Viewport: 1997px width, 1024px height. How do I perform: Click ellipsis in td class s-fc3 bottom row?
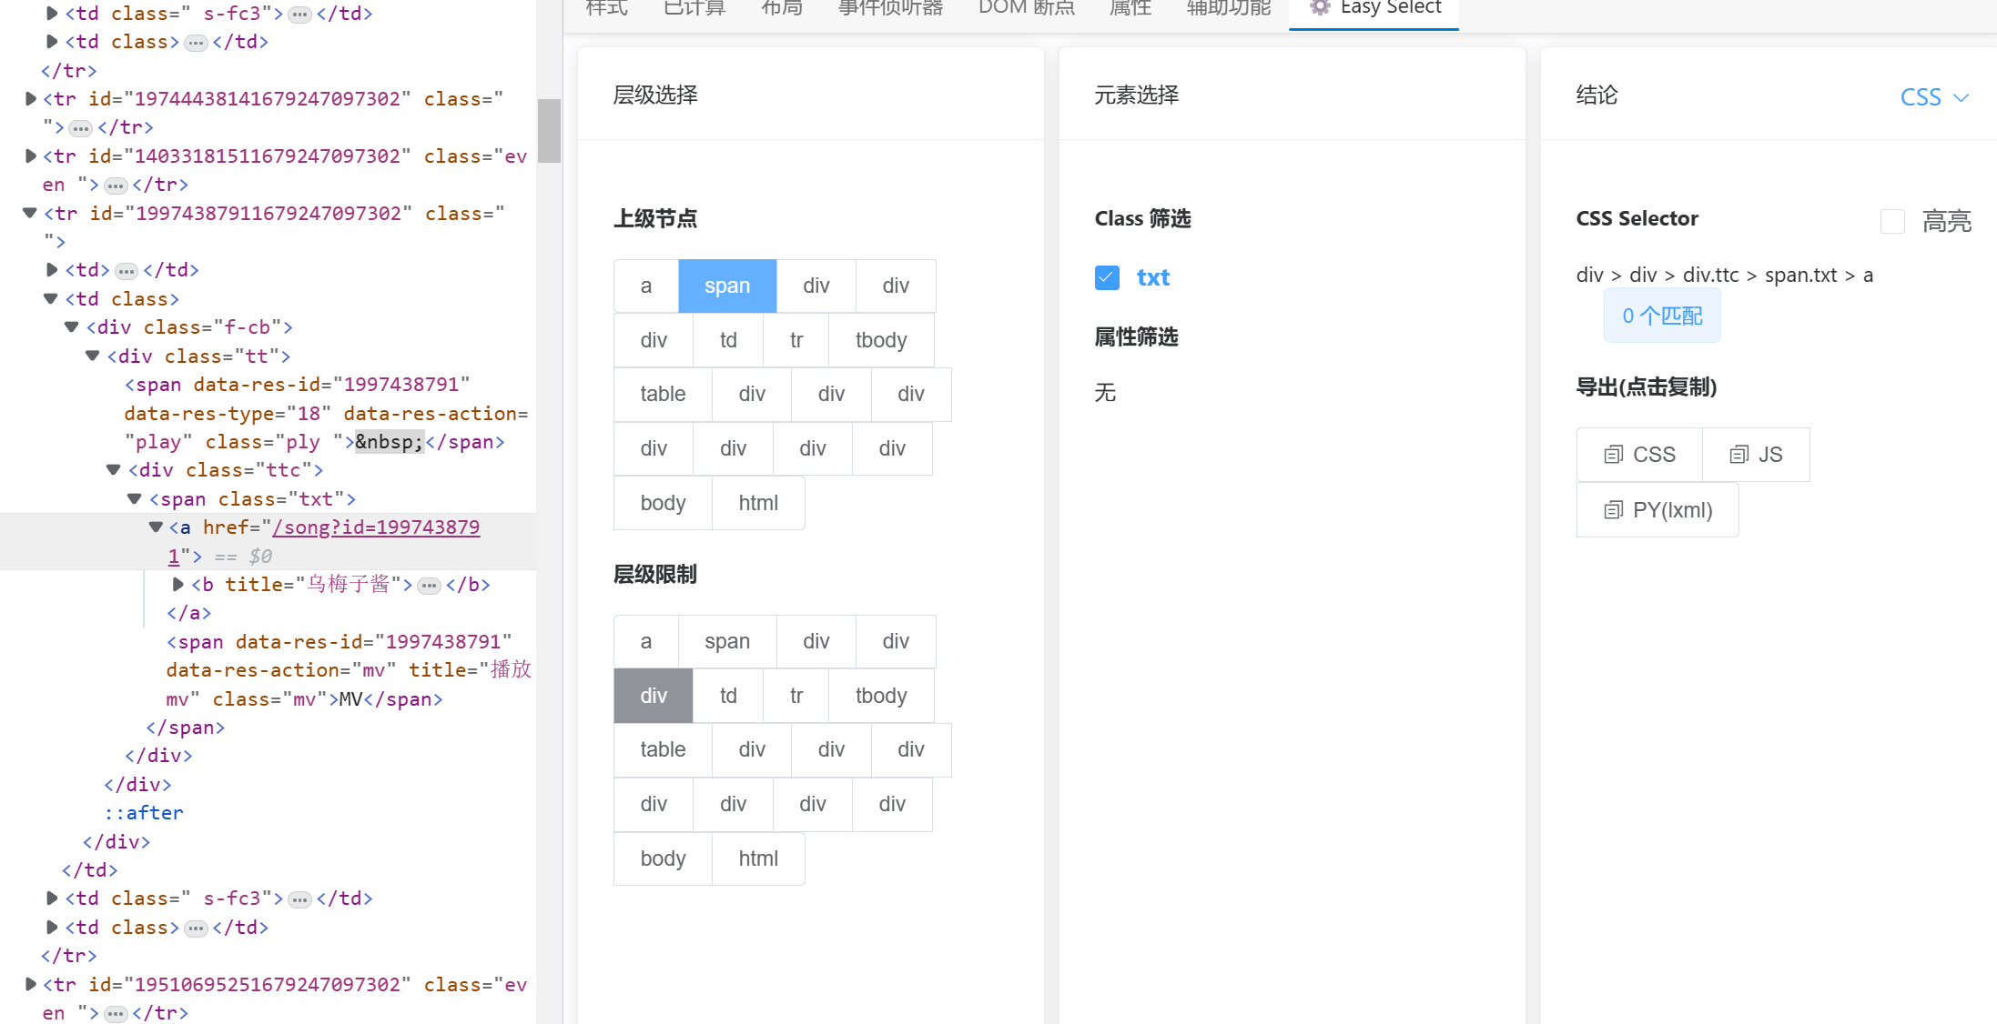pos(299,899)
